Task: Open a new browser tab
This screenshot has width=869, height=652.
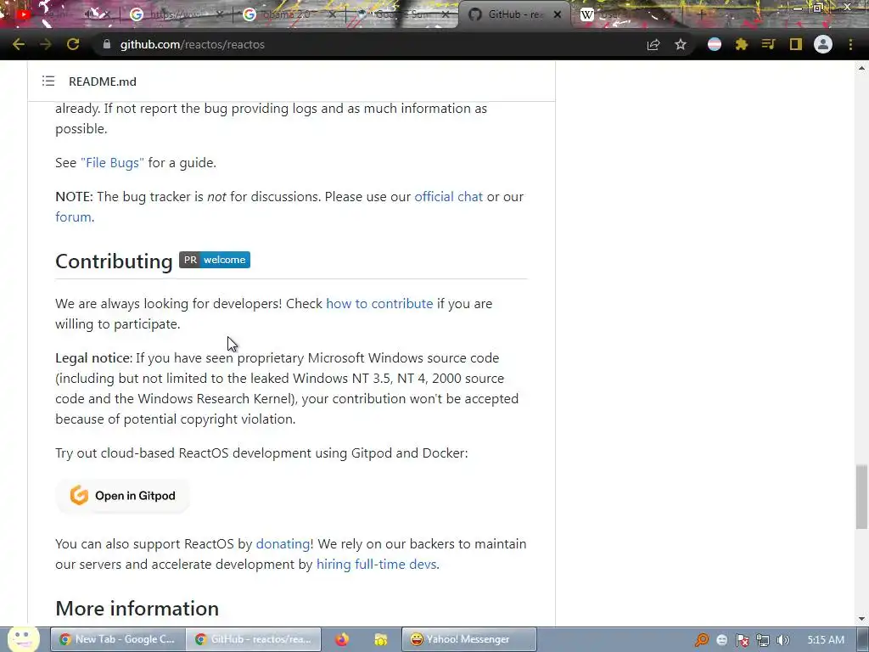Action: pyautogui.click(x=701, y=14)
